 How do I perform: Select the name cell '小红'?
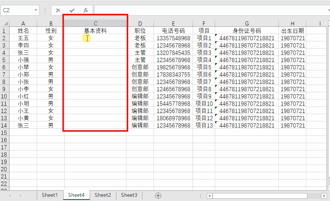(x=23, y=96)
